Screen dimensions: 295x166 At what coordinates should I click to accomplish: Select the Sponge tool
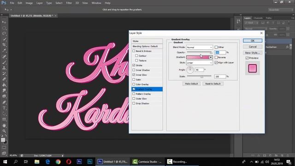(4, 96)
